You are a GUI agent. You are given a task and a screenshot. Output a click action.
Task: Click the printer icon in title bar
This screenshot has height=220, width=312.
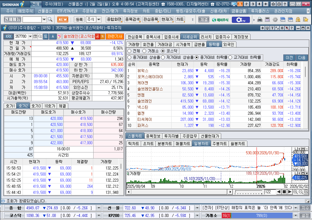[279, 4]
